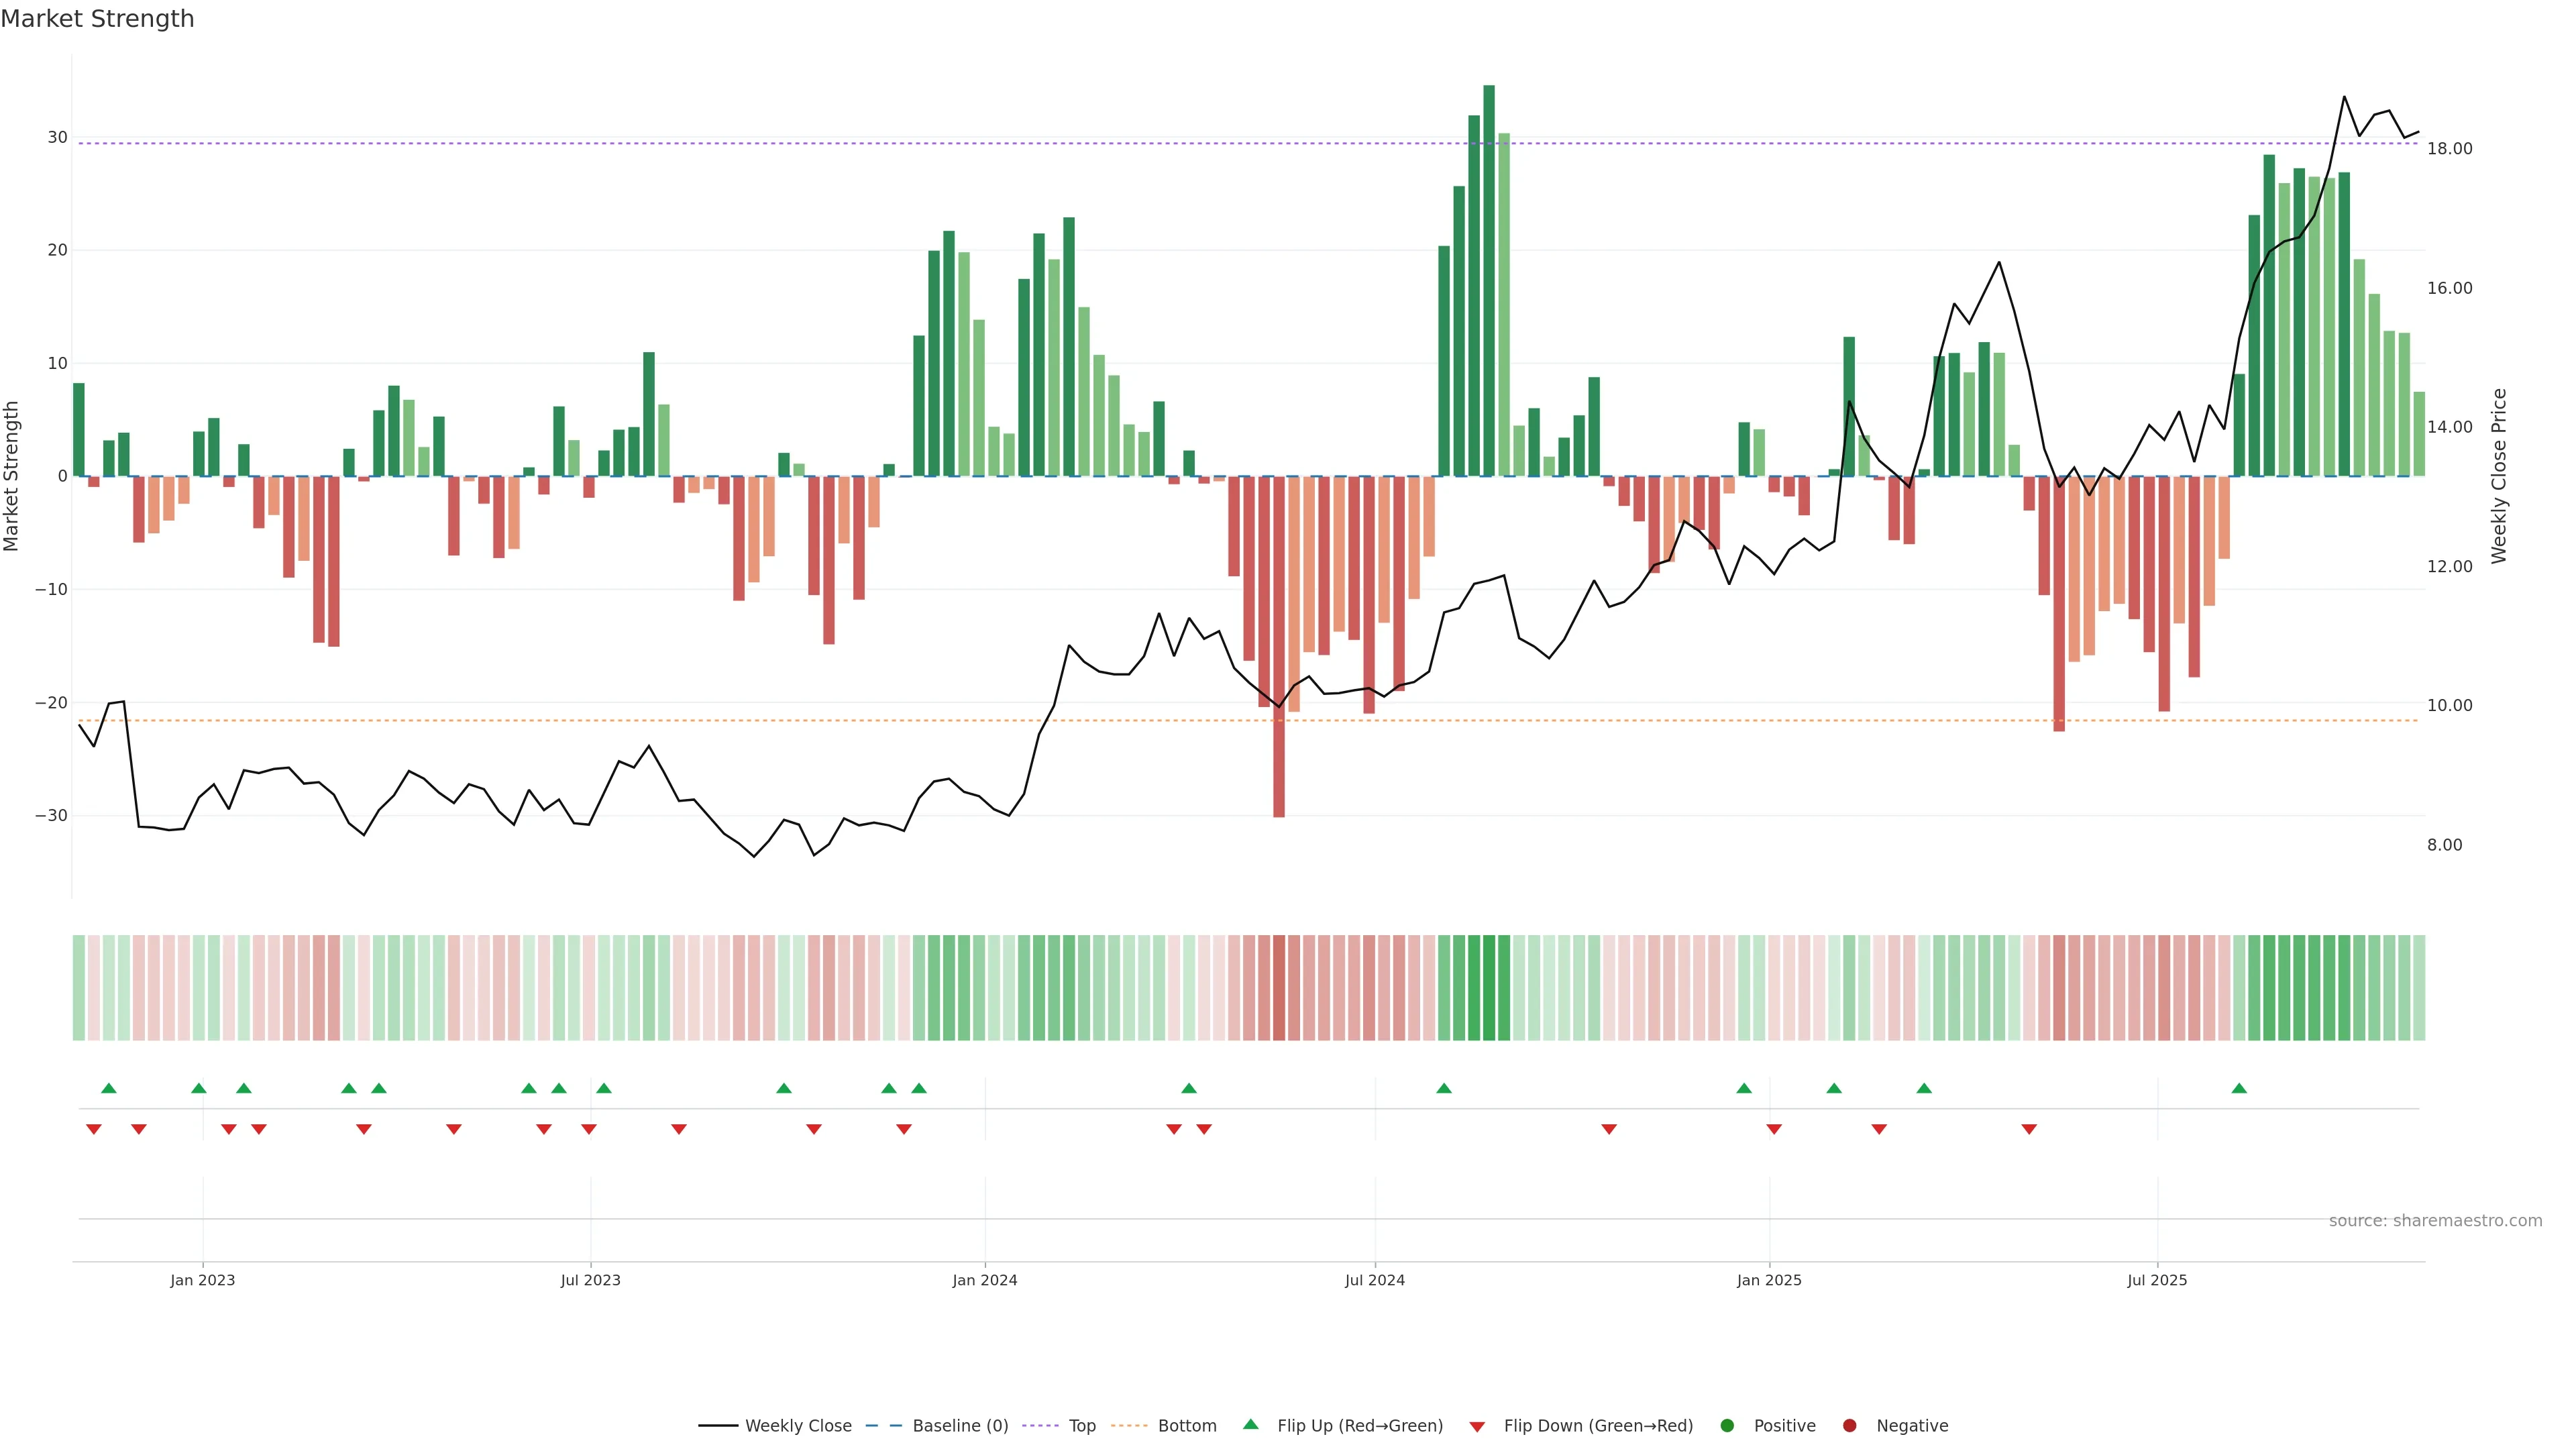
Task: Click the Jan 2024 x-axis label
Action: click(985, 1280)
